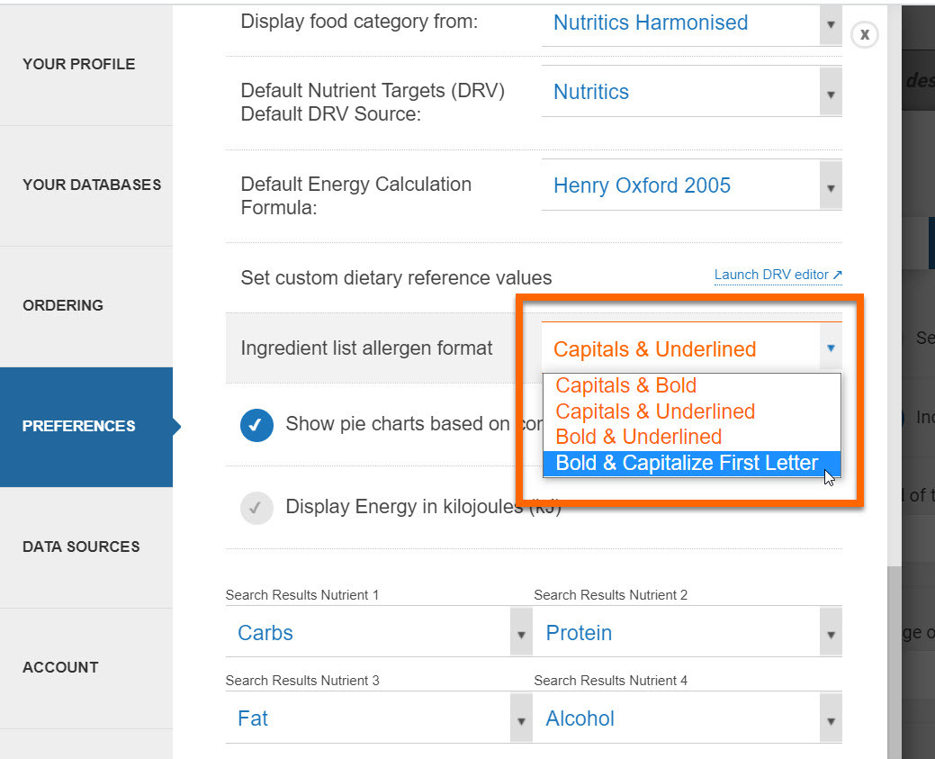Toggle Show pie charts checkbox
Viewport: 935px width, 759px height.
pyautogui.click(x=256, y=425)
